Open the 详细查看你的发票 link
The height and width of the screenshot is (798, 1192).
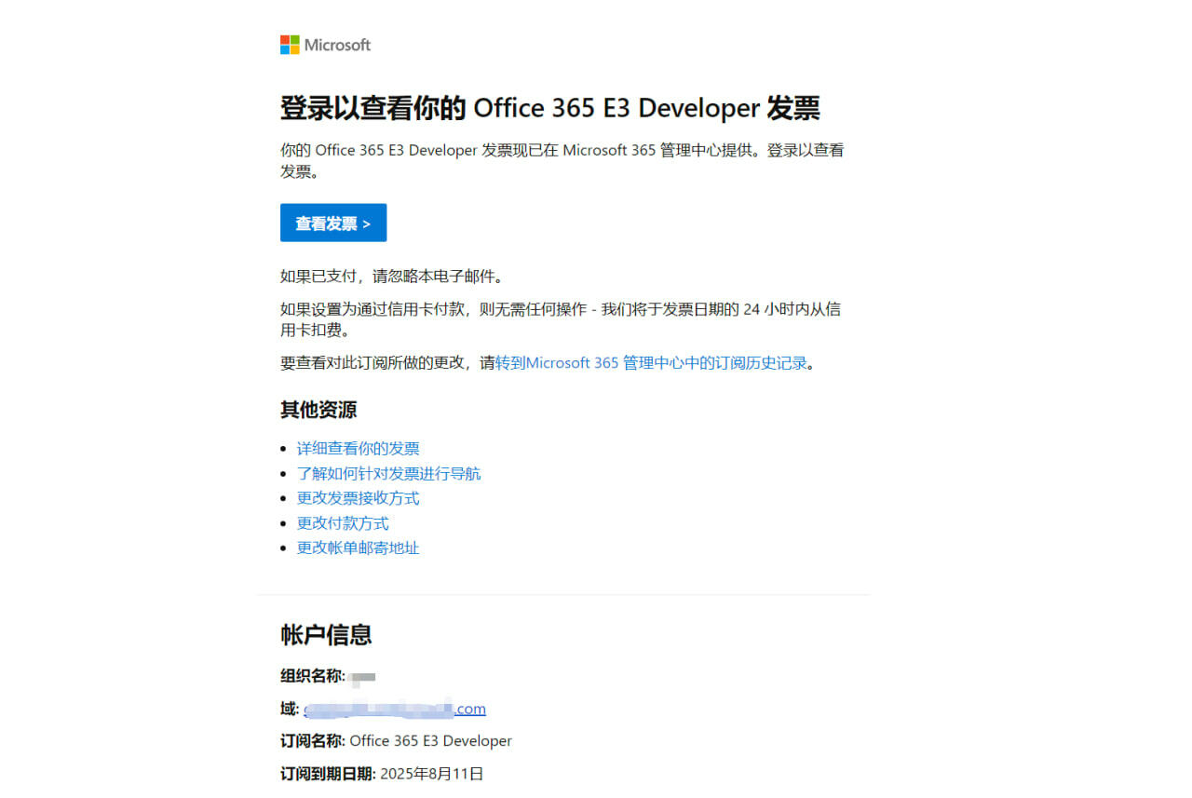359,449
